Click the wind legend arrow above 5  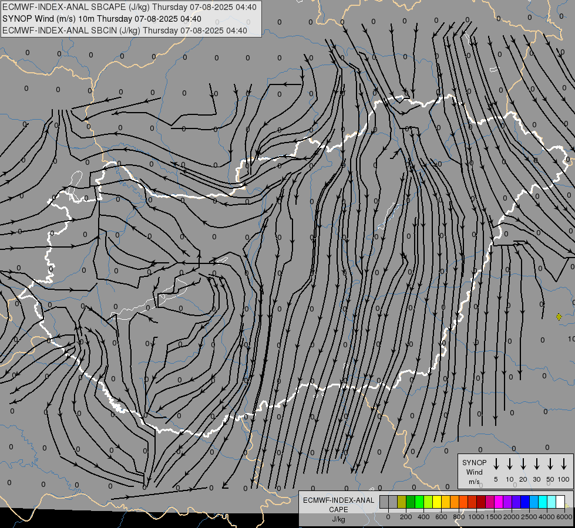(x=496, y=464)
